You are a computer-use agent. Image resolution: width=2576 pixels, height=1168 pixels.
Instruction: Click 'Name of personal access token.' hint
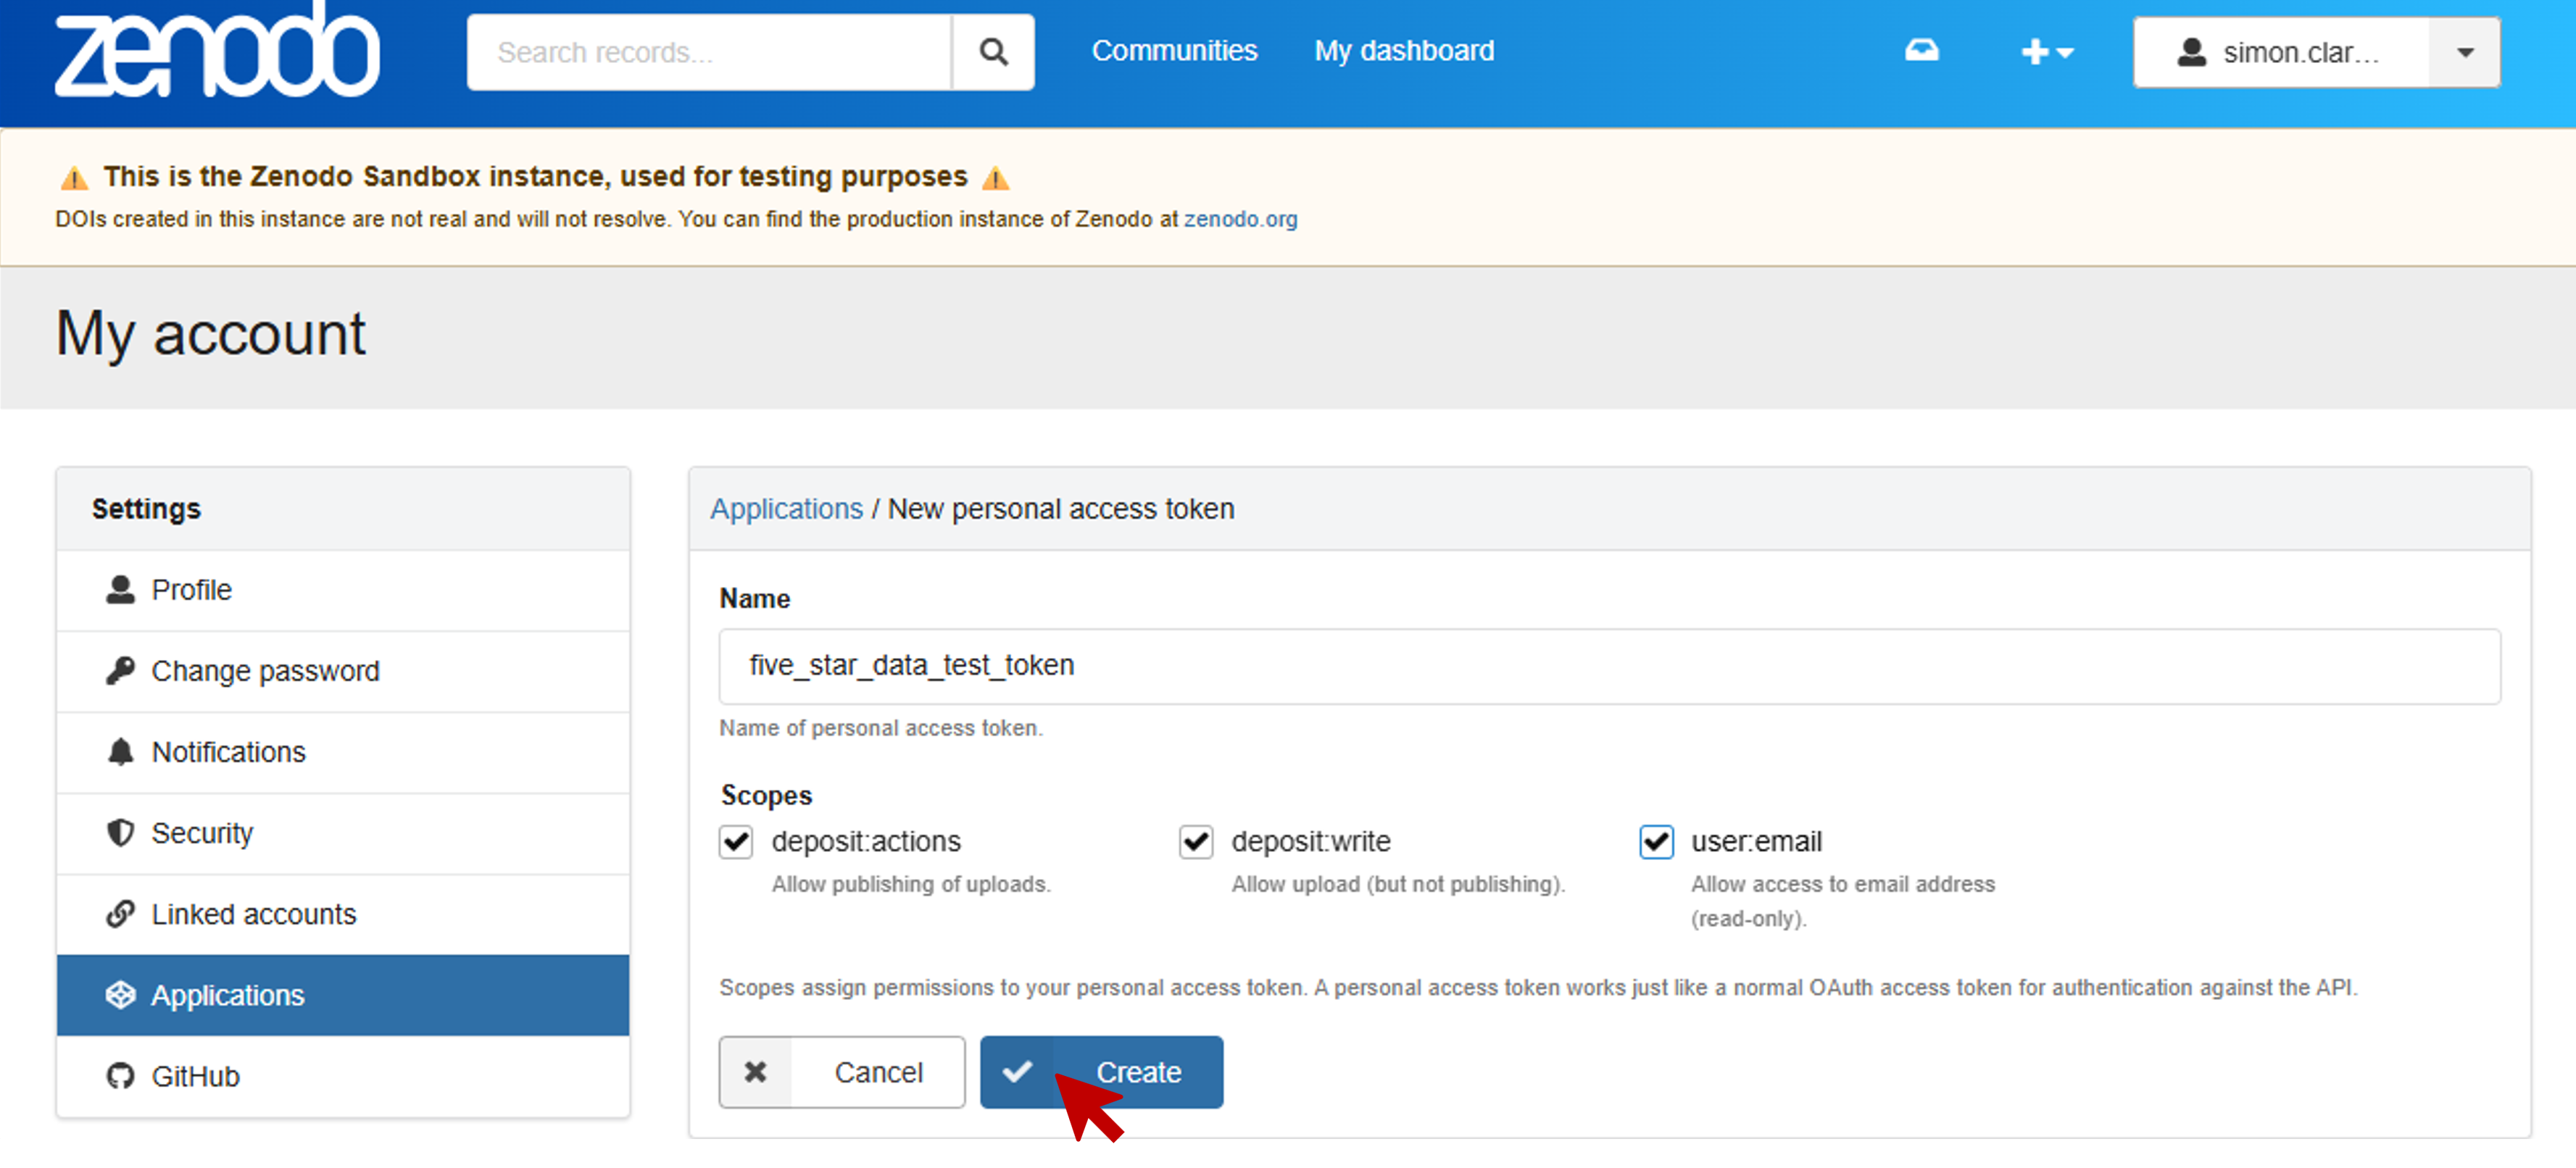[x=881, y=728]
